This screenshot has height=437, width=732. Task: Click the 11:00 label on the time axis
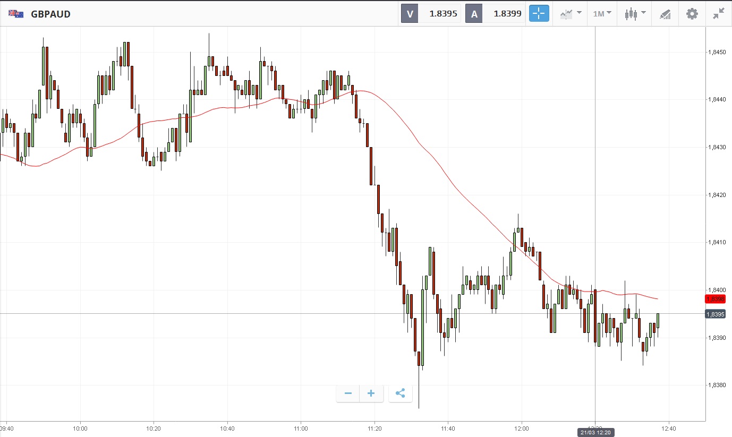tap(301, 427)
